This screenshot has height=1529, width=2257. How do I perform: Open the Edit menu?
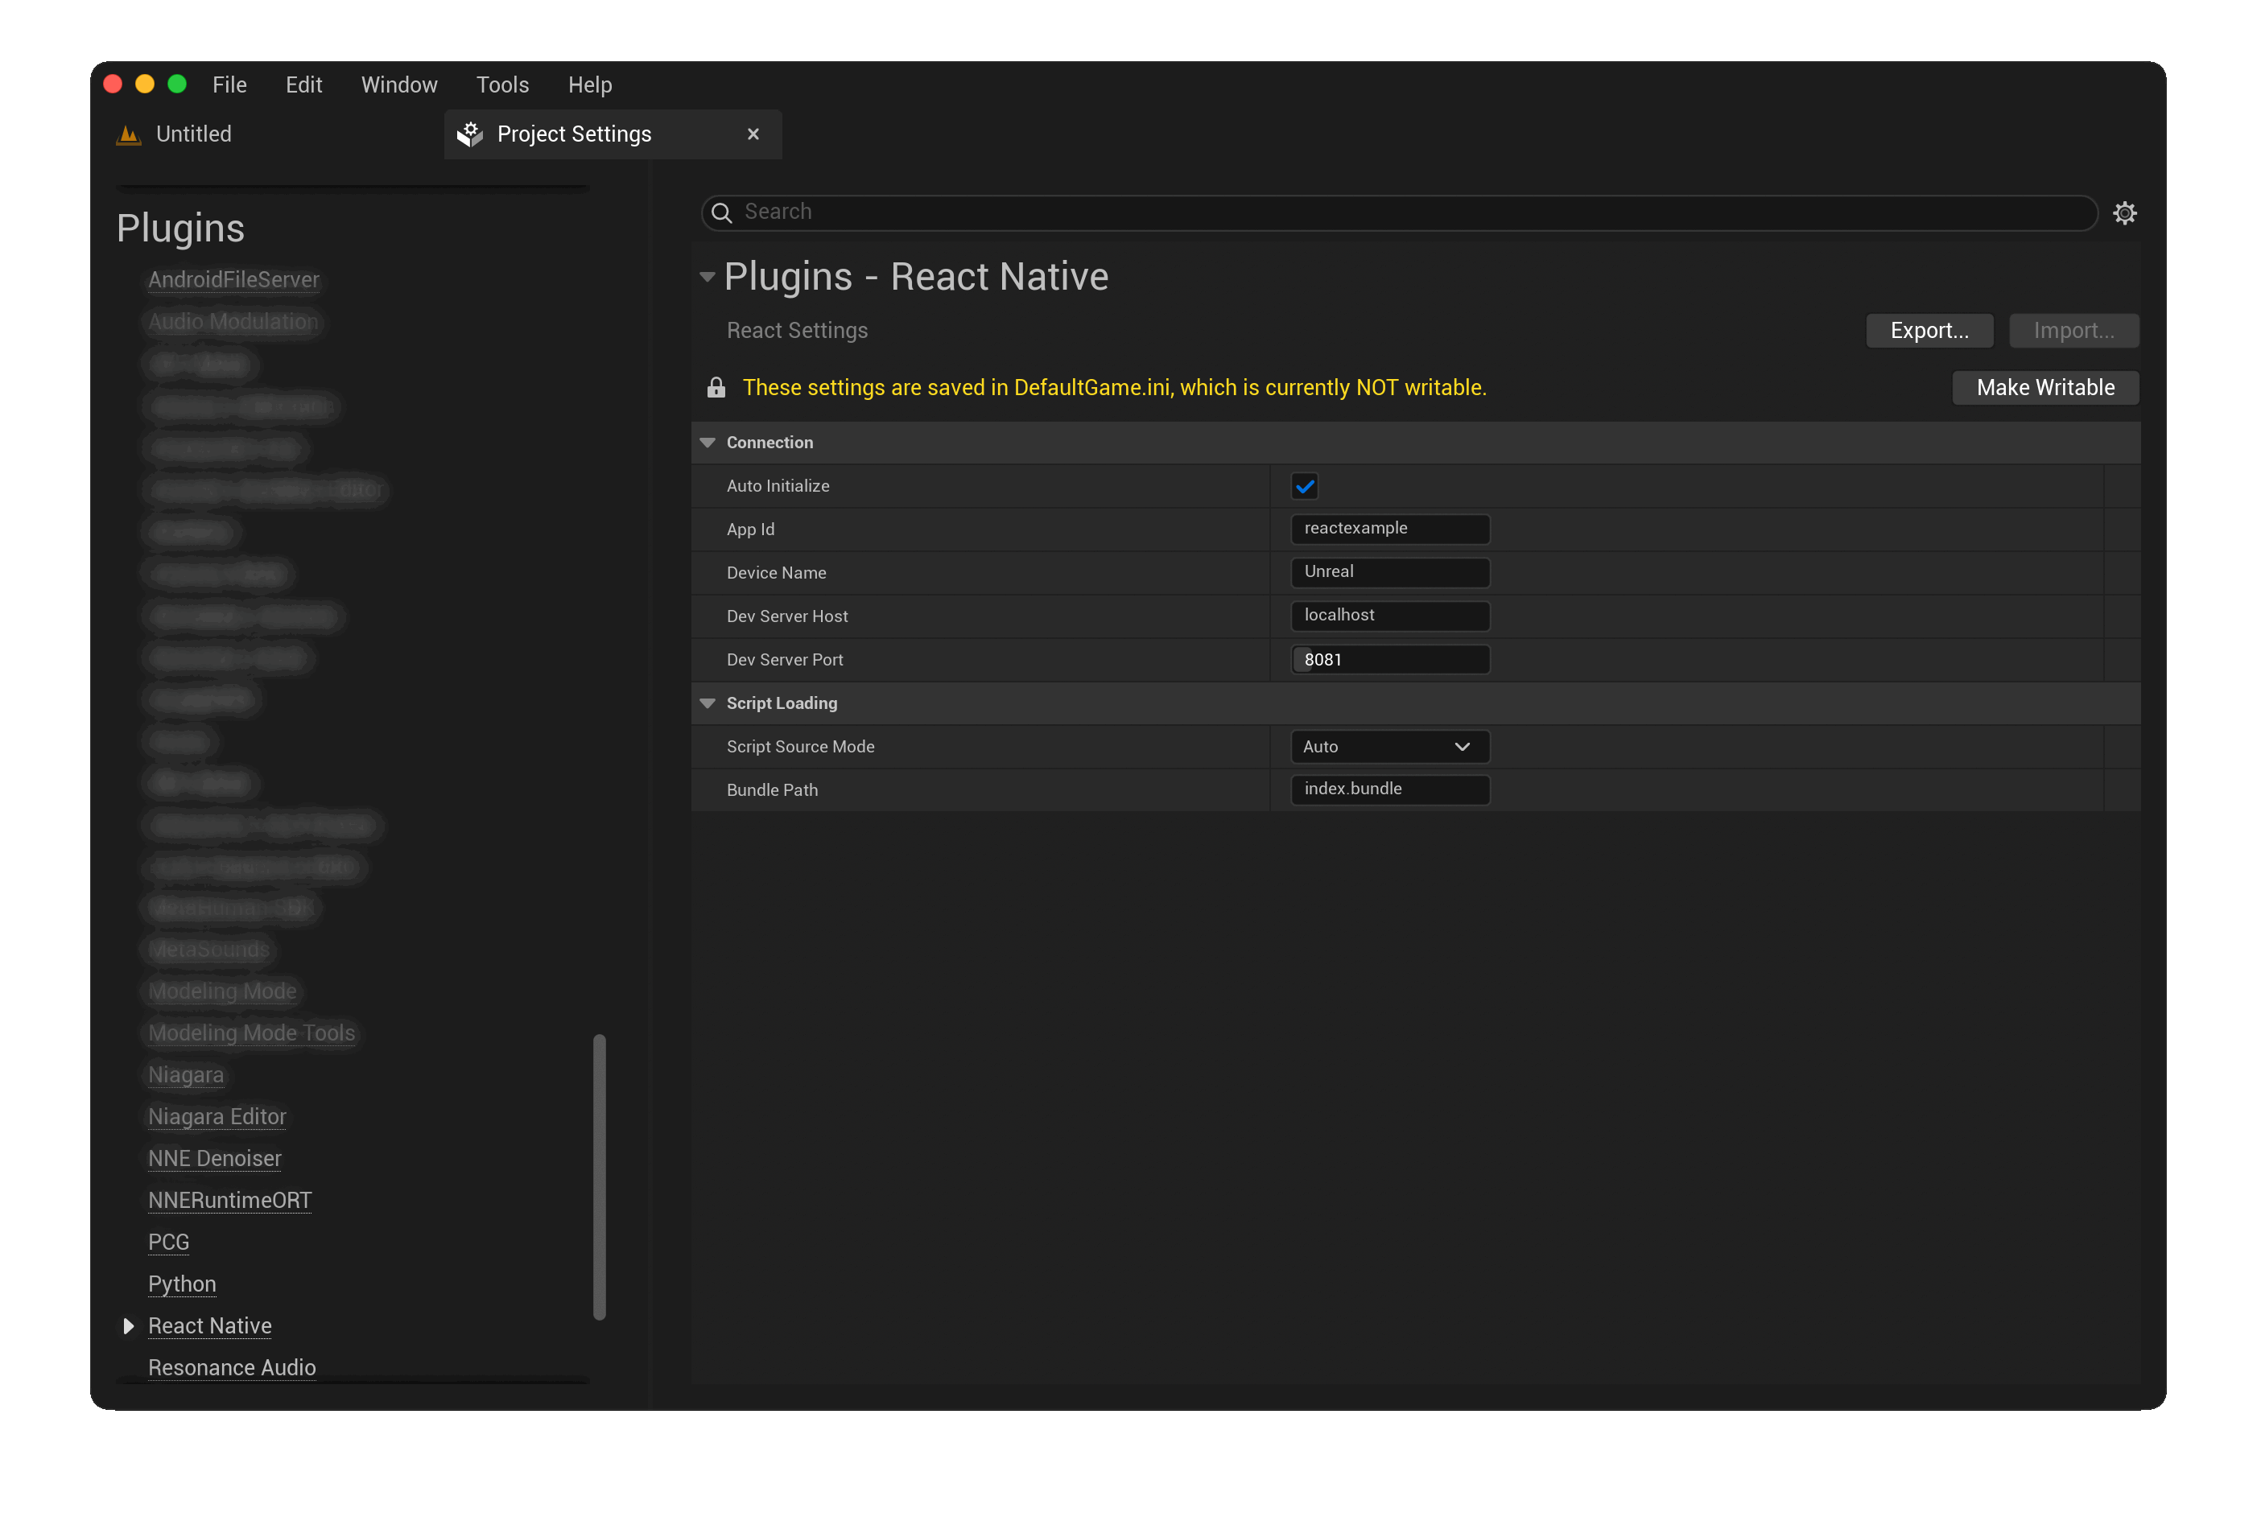pyautogui.click(x=304, y=84)
